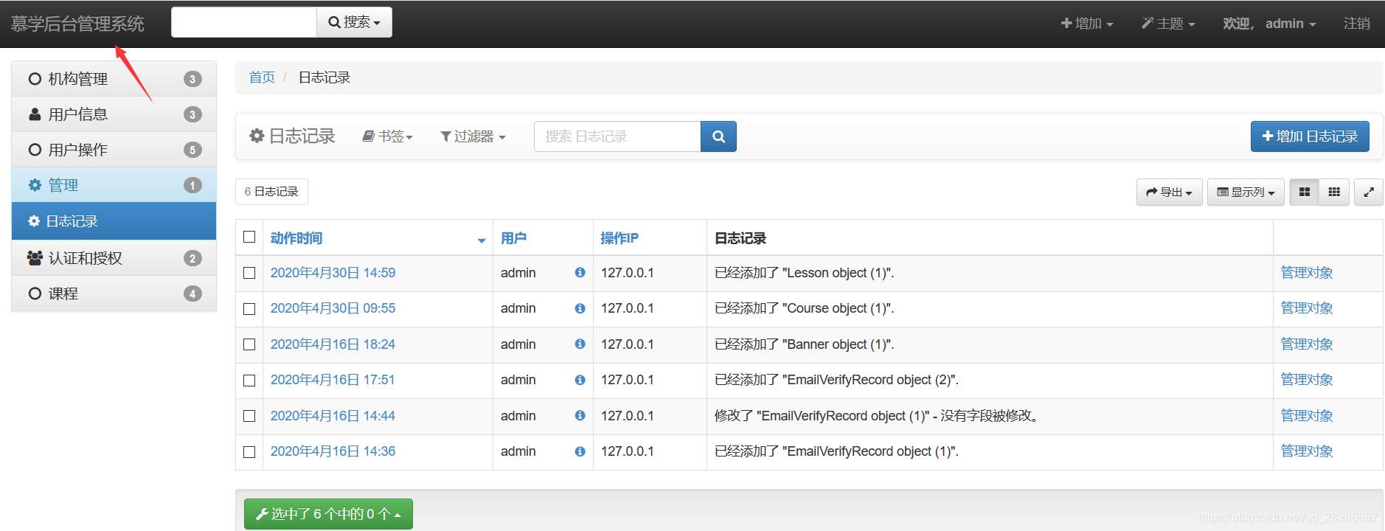Screen dimensions: 1385x531
Task: Click the magnifier search button for 日志记录
Action: coord(718,136)
